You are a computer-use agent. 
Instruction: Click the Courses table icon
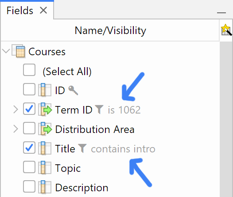[19, 51]
